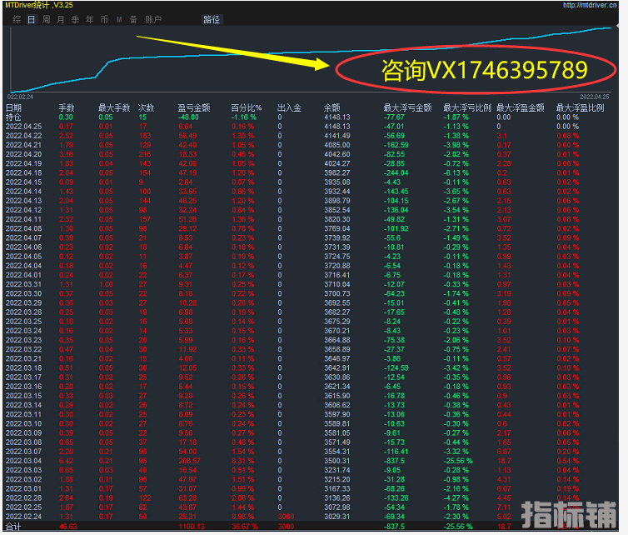
Task: Switch to the 月 monthly tab
Action: 61,18
